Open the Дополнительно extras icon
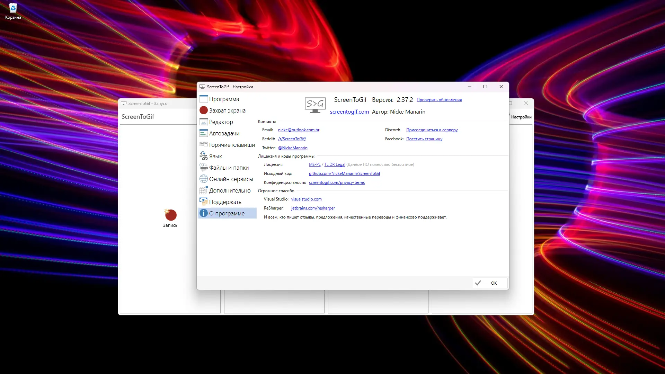This screenshot has width=665, height=374. tap(204, 190)
